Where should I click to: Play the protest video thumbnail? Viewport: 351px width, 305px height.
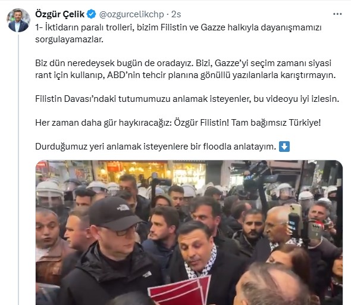[189, 232]
